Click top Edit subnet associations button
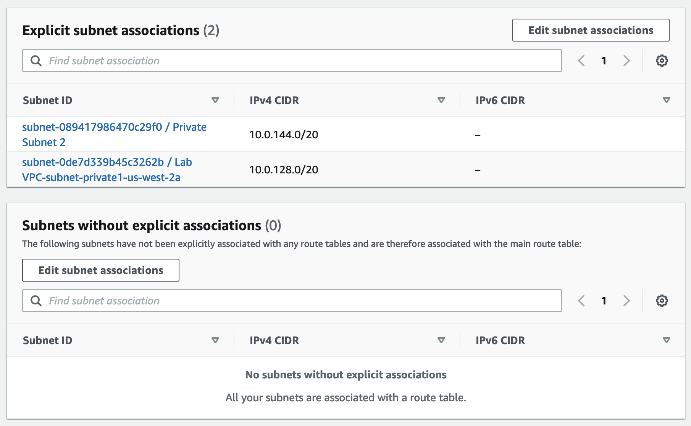The height and width of the screenshot is (426, 691). coord(591,30)
